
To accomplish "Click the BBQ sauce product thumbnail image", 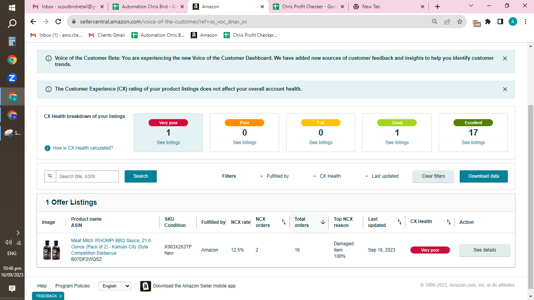I will coord(51,250).
